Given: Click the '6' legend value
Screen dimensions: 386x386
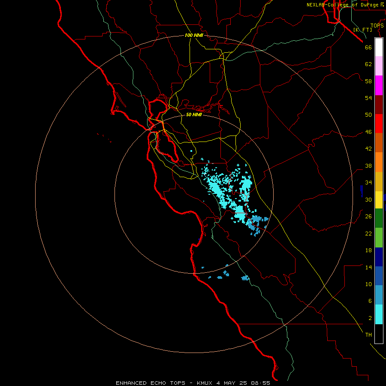Looking at the screenshot, I should point(370,301).
